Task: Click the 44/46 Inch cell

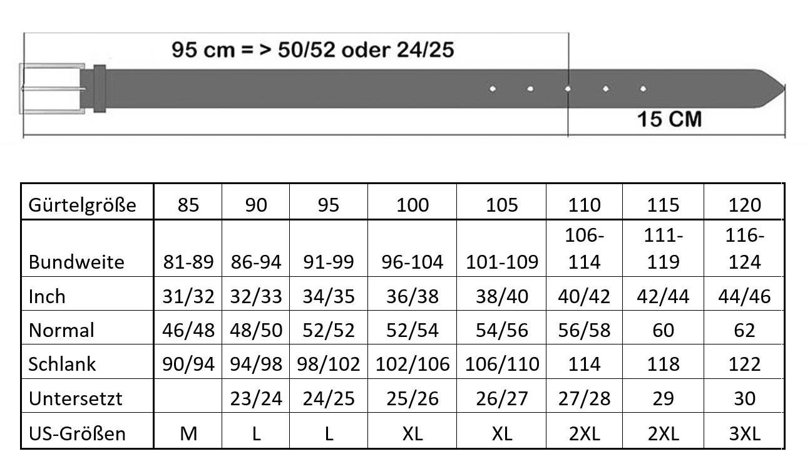Action: (x=744, y=296)
